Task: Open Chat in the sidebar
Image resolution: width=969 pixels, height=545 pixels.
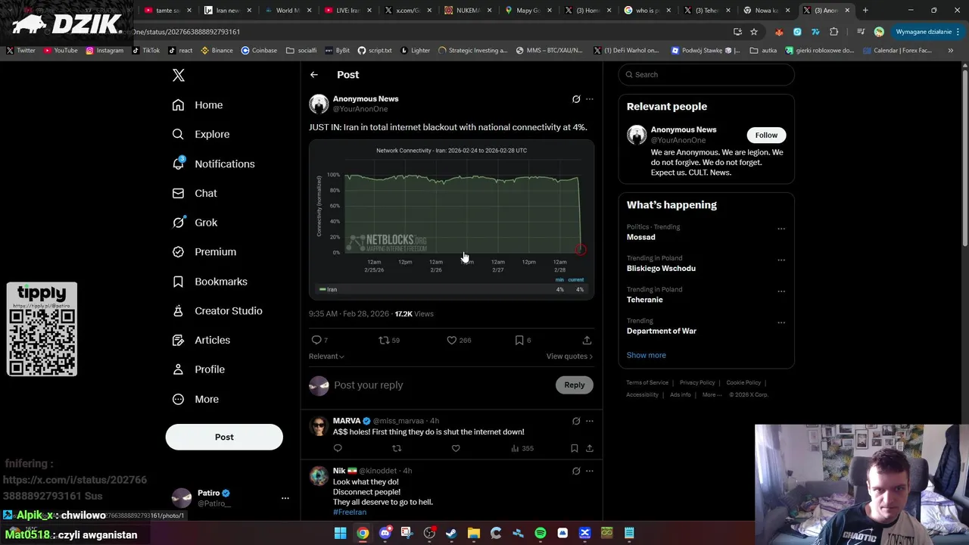Action: coord(195,193)
